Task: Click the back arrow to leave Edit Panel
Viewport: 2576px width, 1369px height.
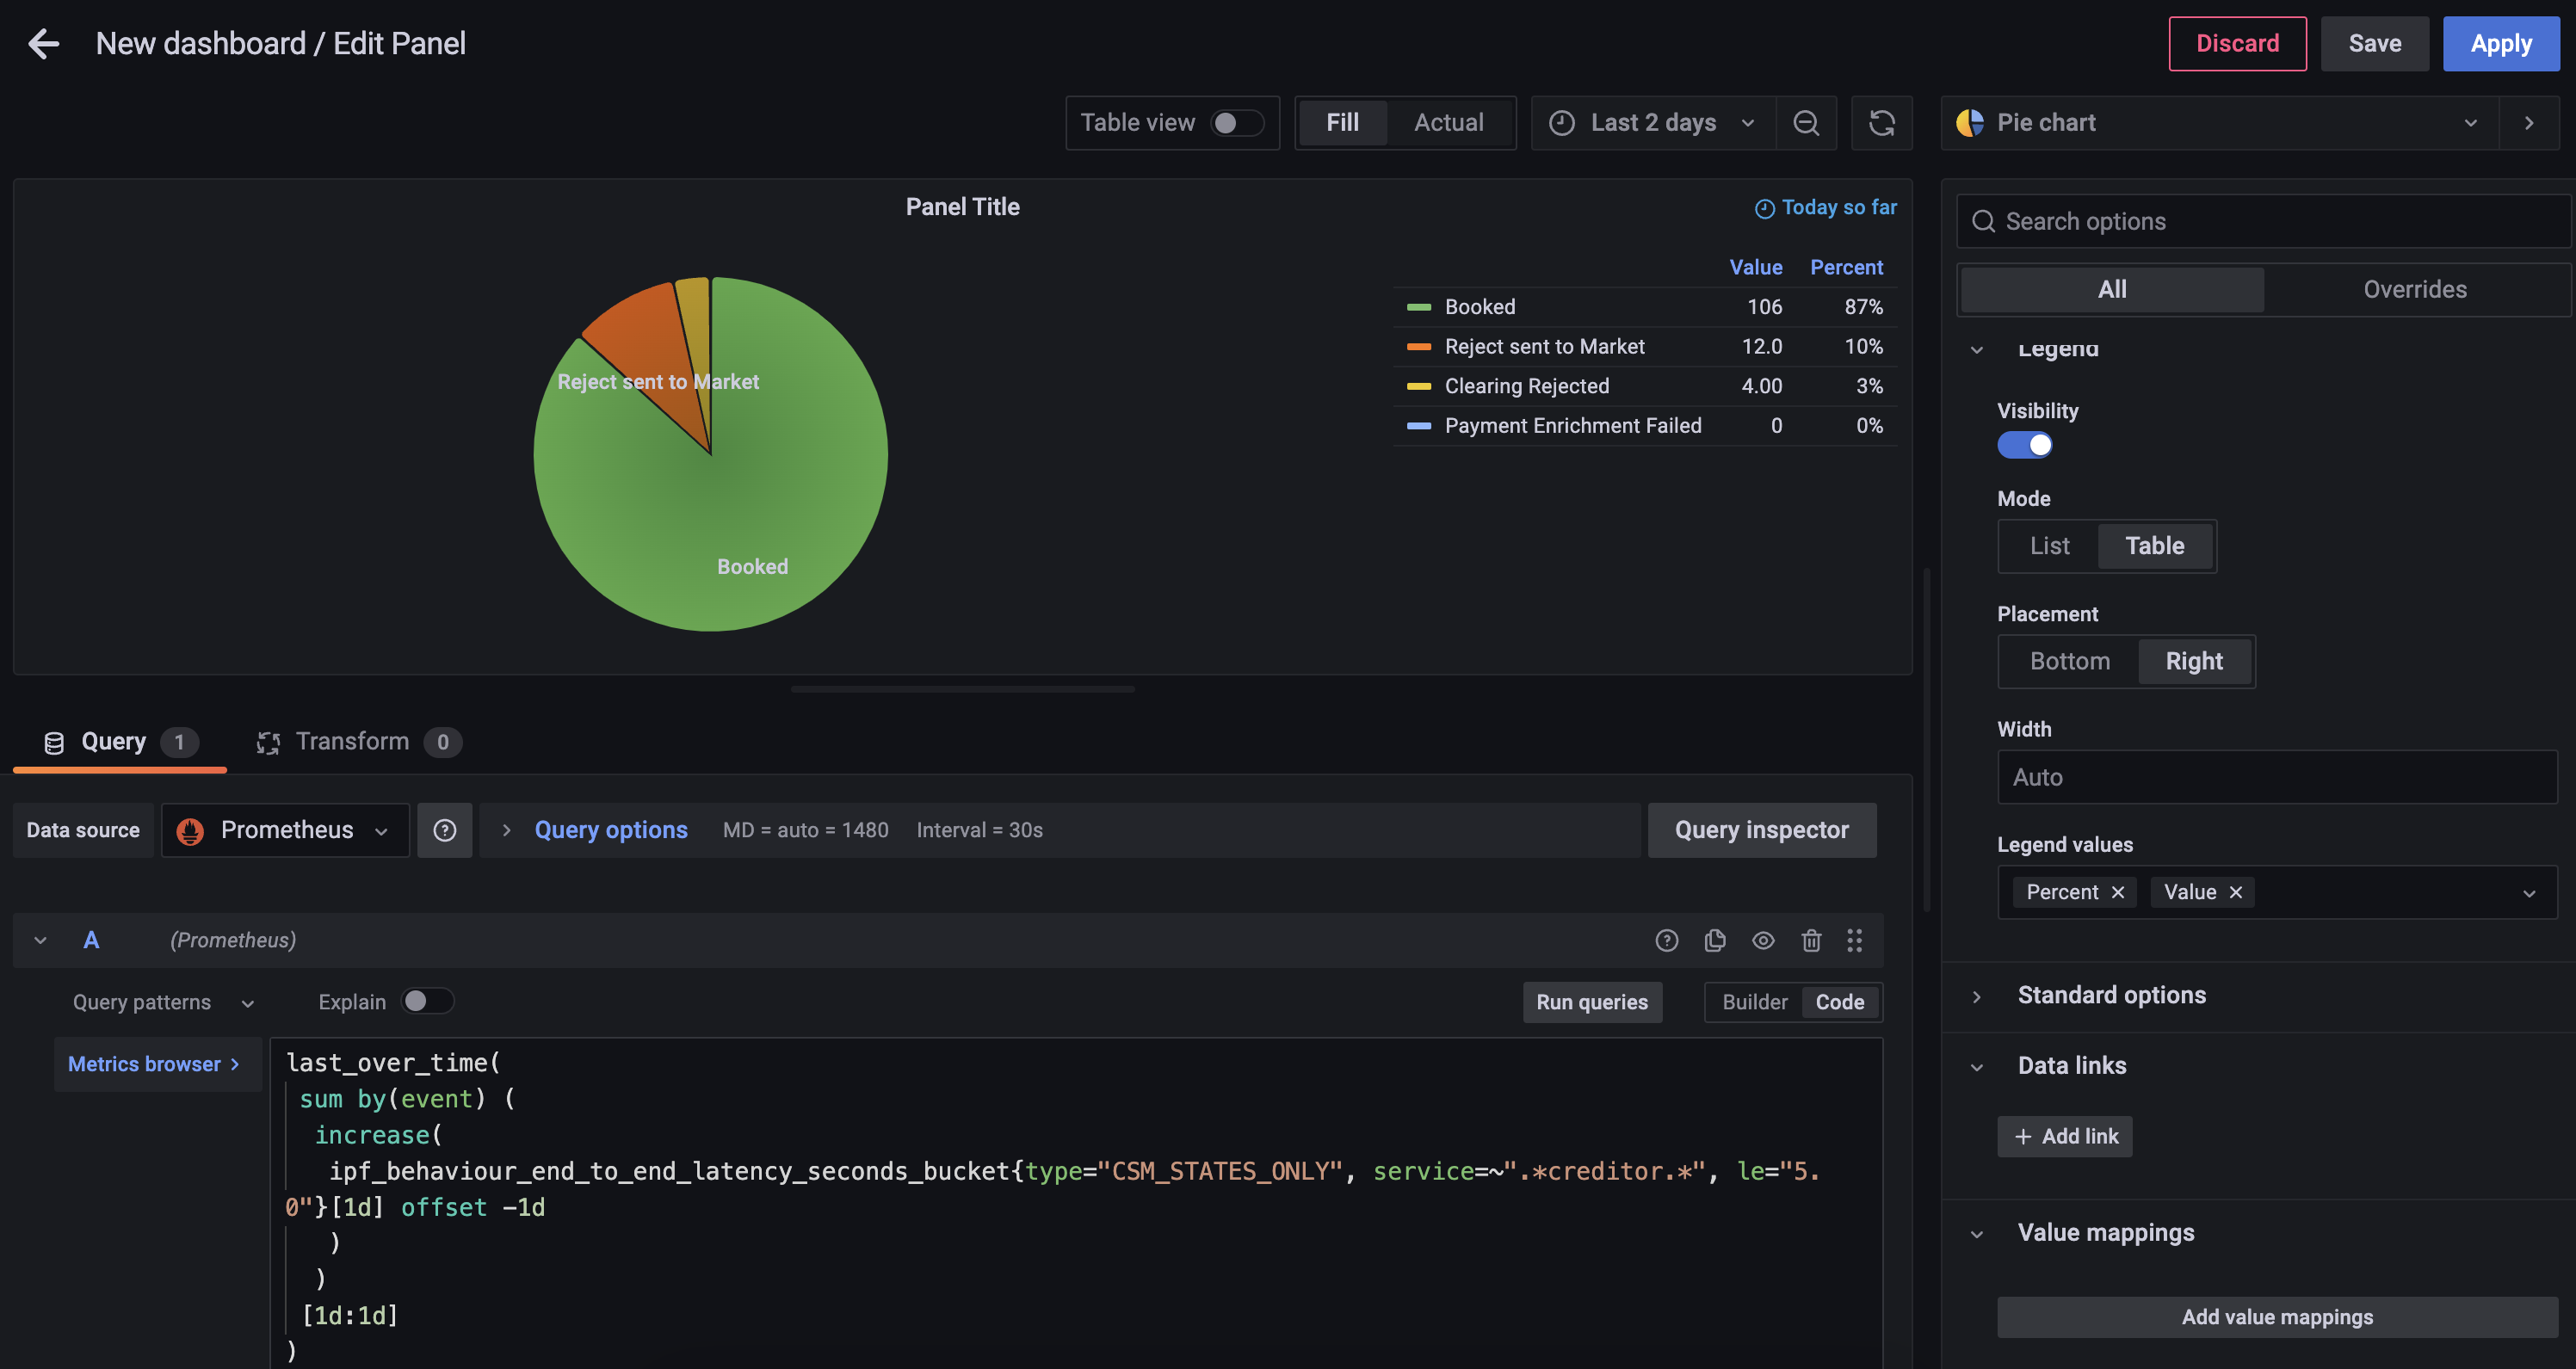Action: [43, 43]
